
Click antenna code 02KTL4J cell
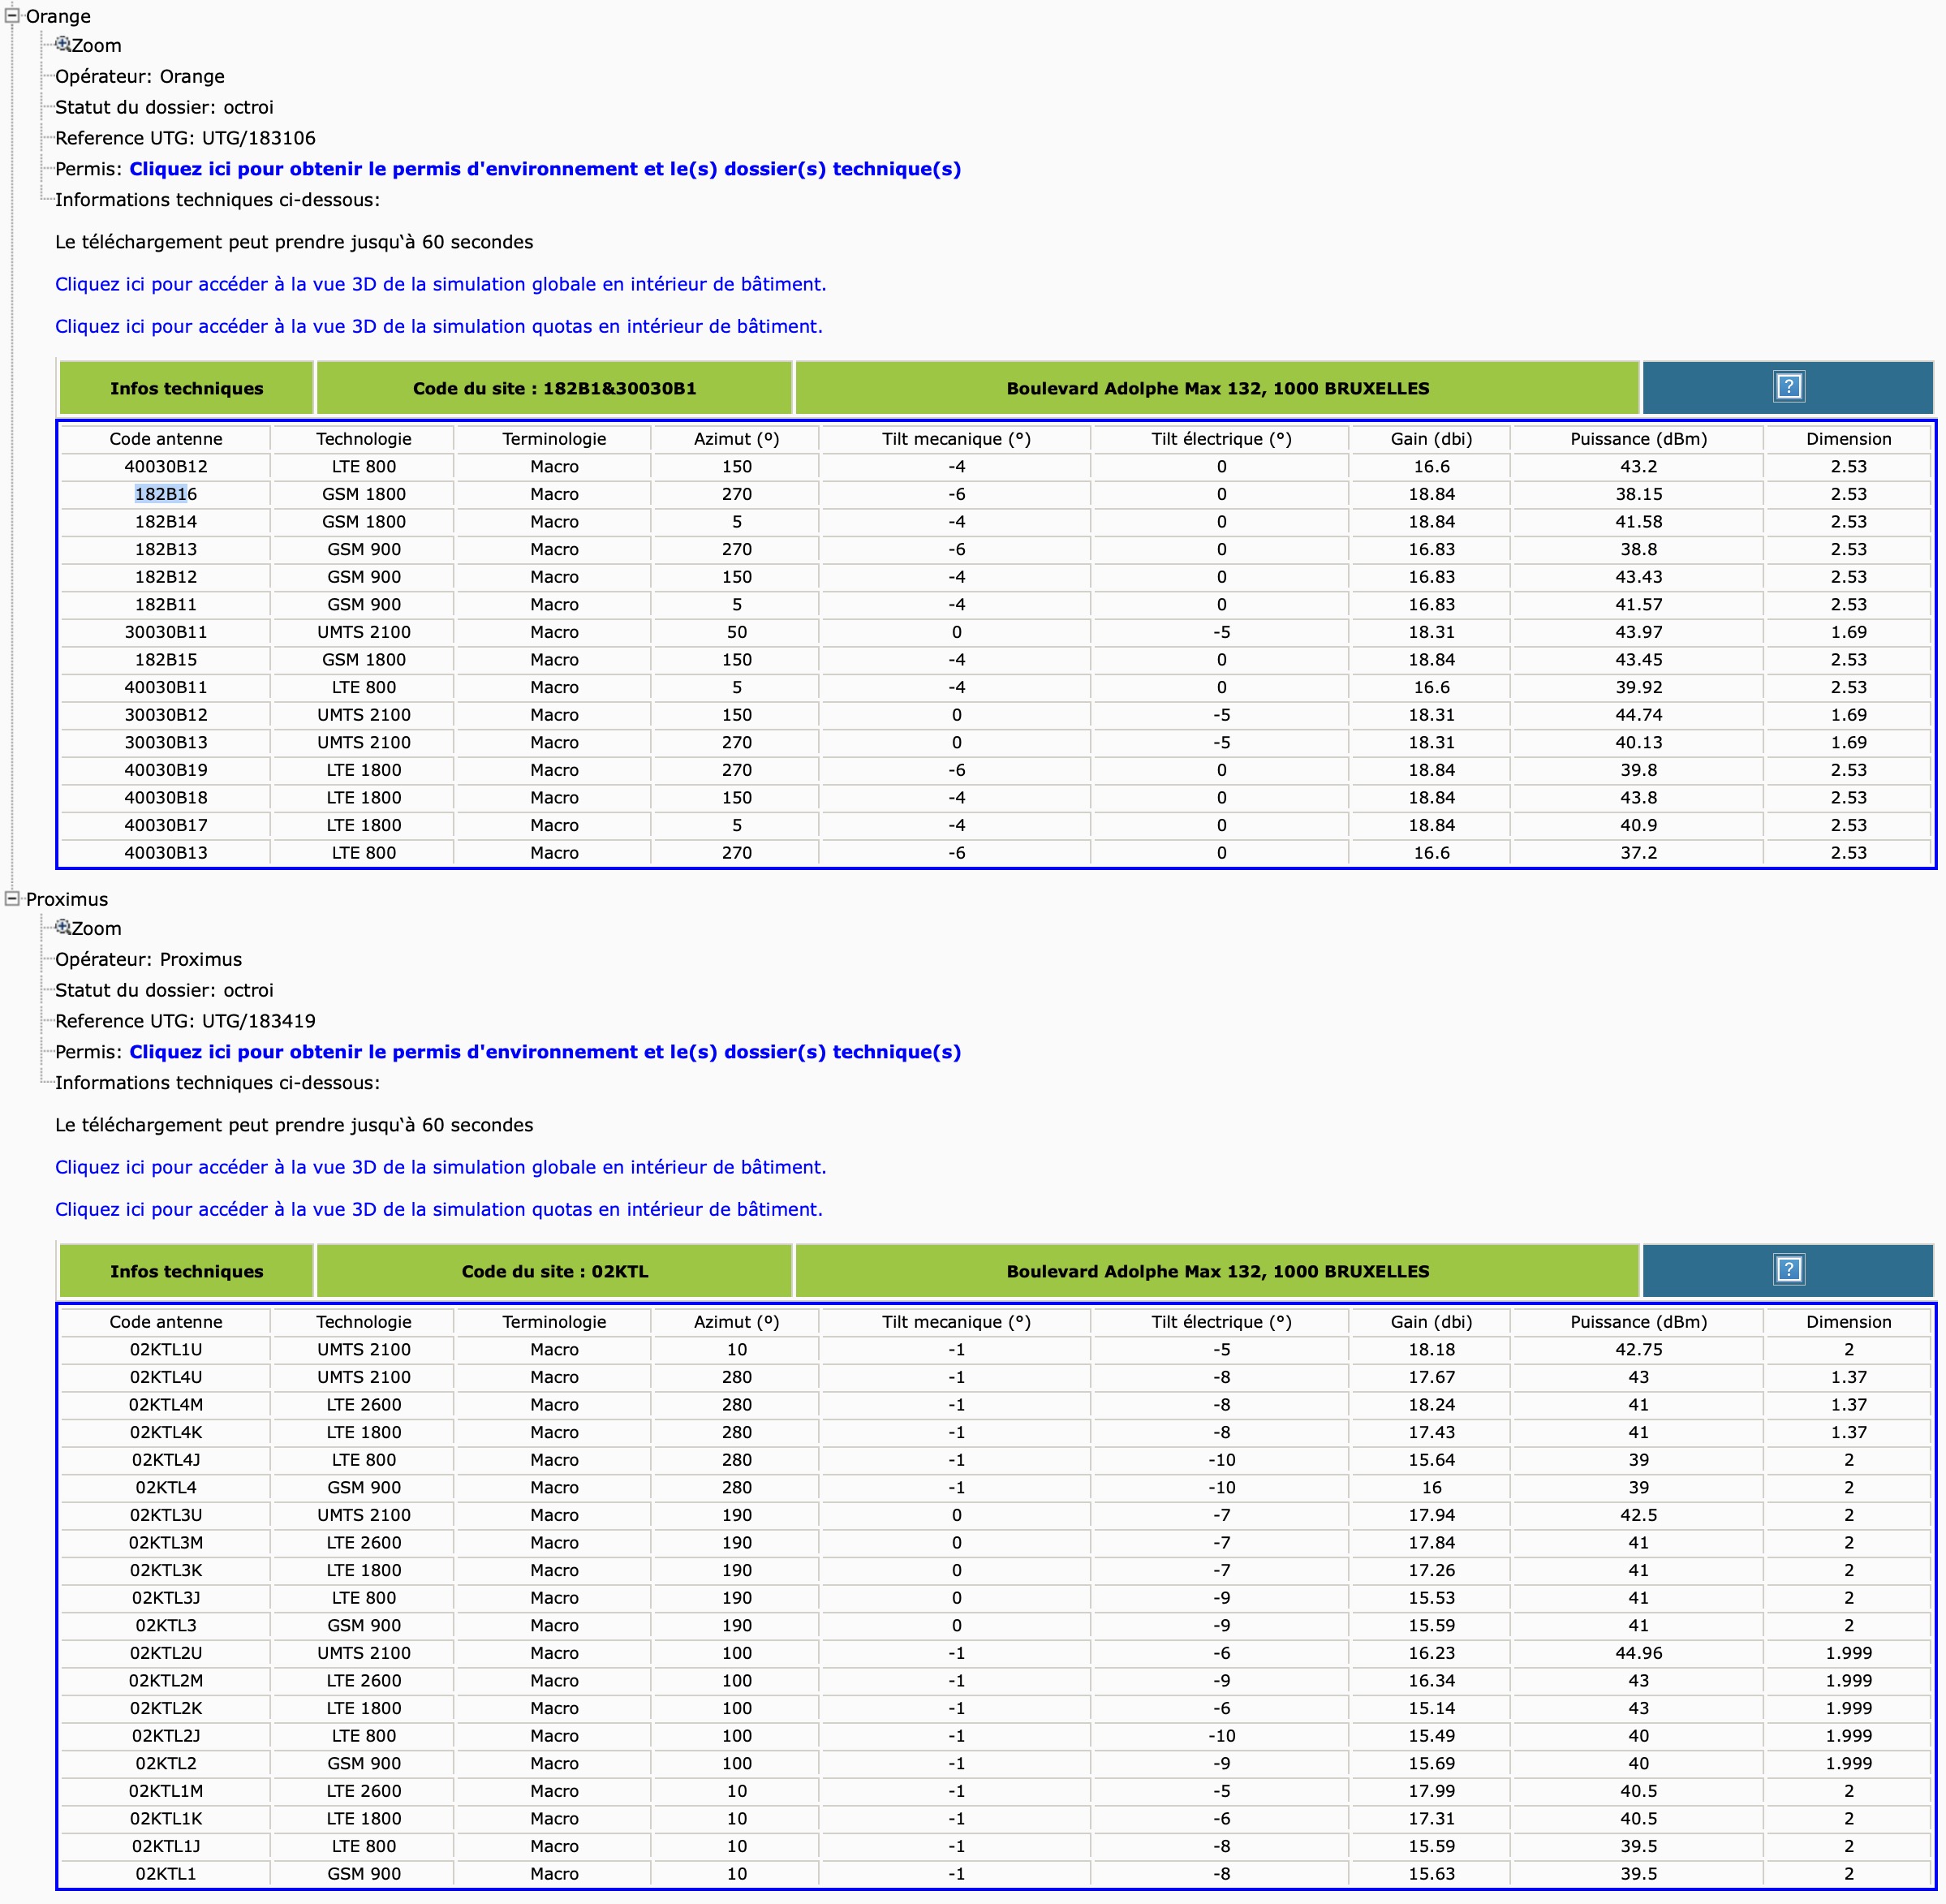click(x=166, y=1460)
